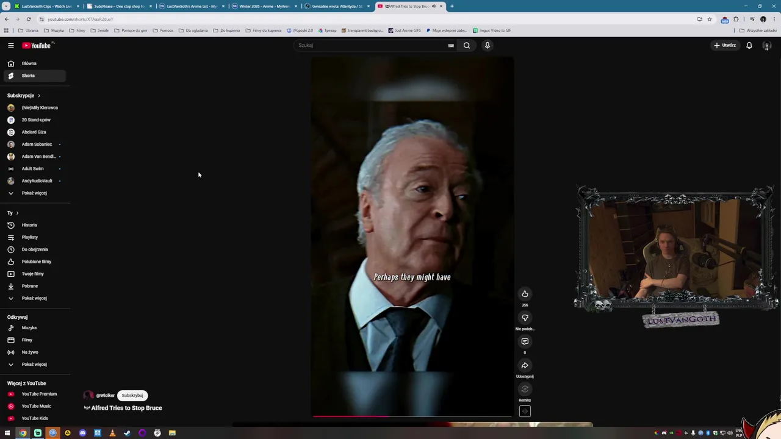The height and width of the screenshot is (439, 781).
Task: Open Wszystkie zakładki bookmarks folder
Action: point(758,30)
